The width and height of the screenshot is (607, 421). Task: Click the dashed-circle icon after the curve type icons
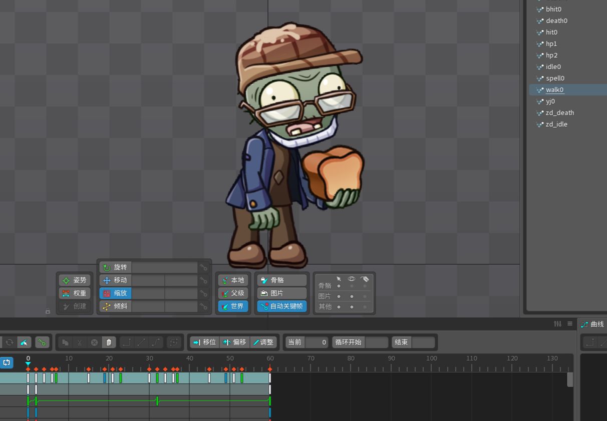[x=174, y=342]
